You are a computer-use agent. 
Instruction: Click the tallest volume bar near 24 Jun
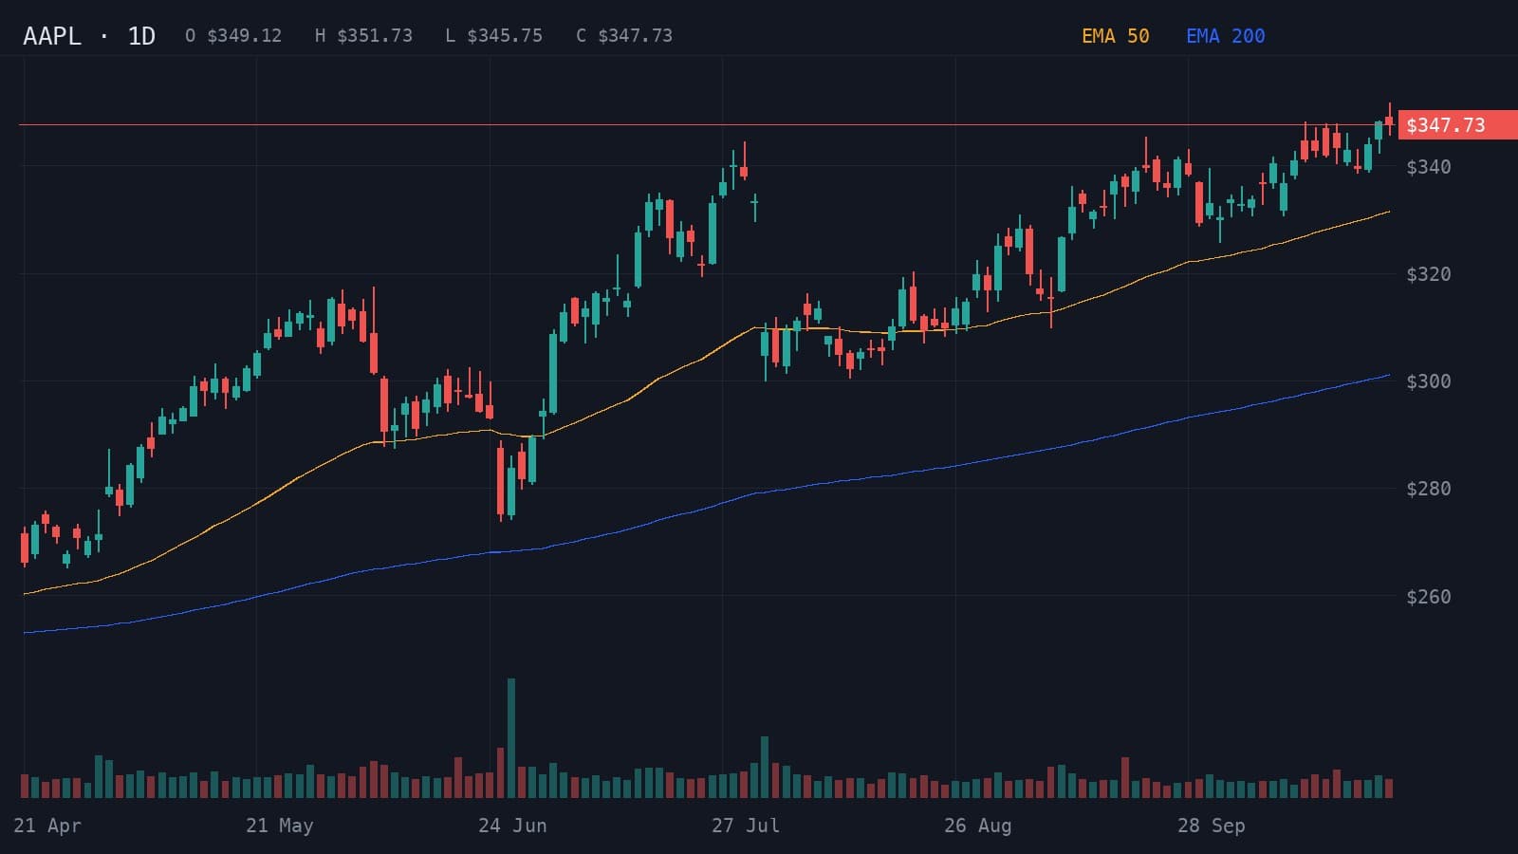click(x=511, y=737)
